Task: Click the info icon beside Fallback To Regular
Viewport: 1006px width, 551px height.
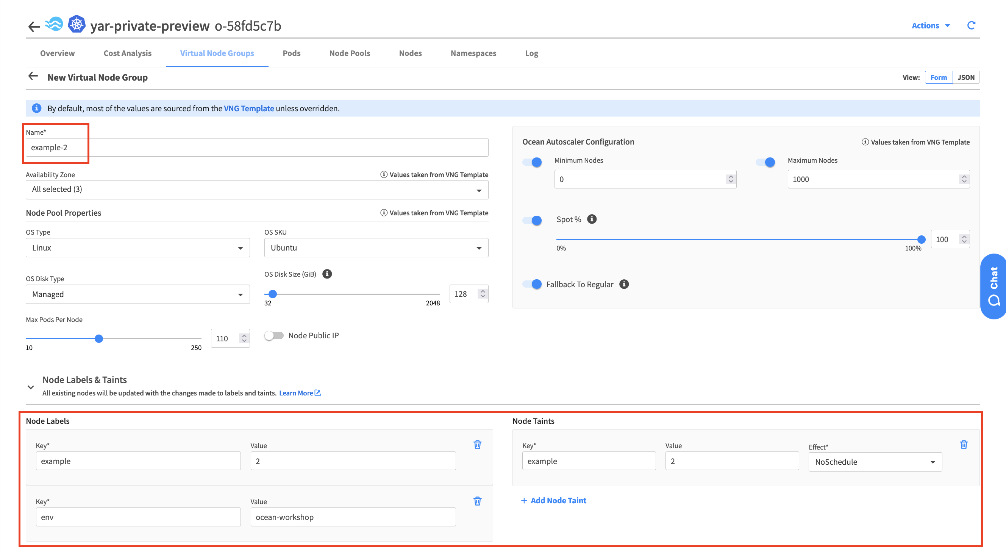Action: click(624, 284)
